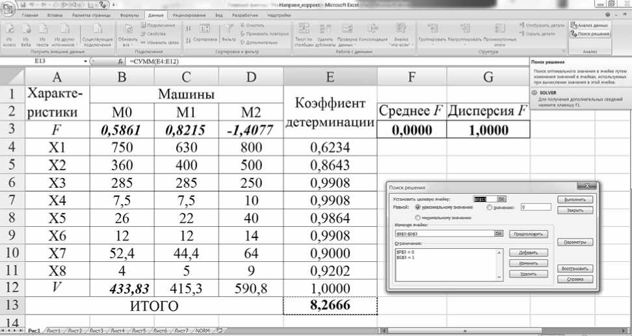Click cell containing '8,2666'
632x336 pixels.
(x=330, y=306)
